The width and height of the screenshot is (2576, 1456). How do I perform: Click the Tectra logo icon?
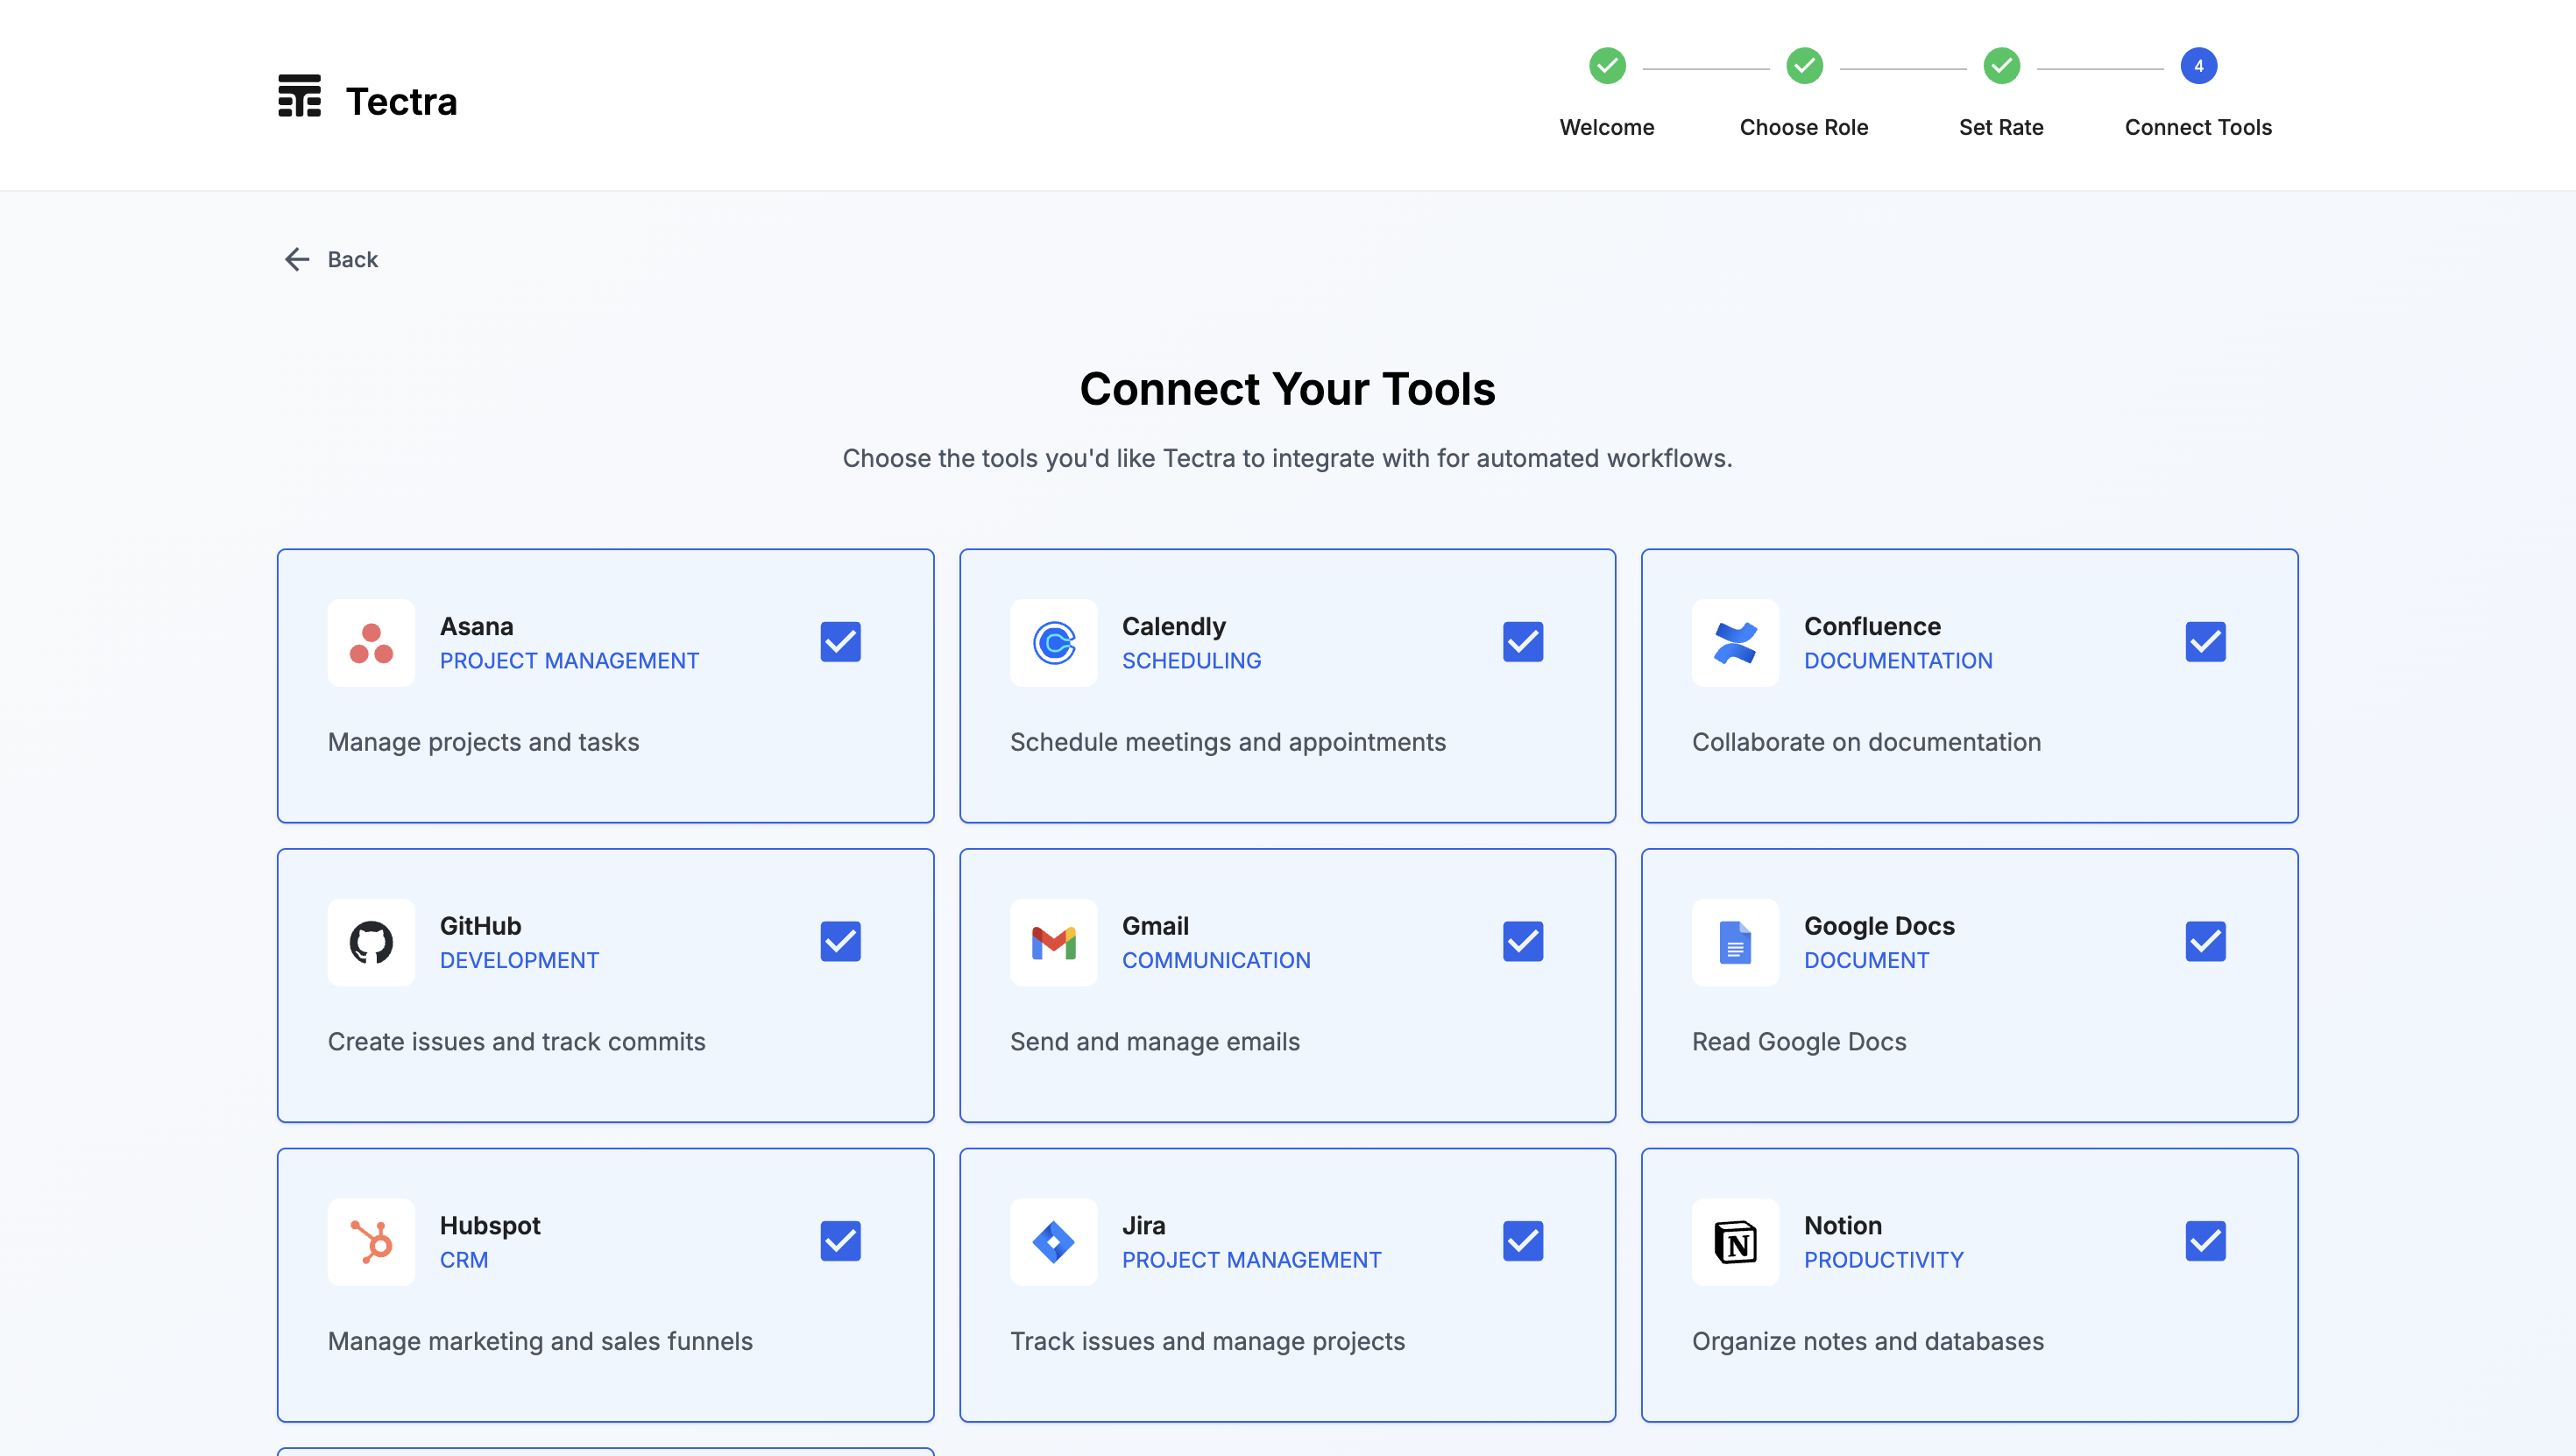tap(299, 97)
